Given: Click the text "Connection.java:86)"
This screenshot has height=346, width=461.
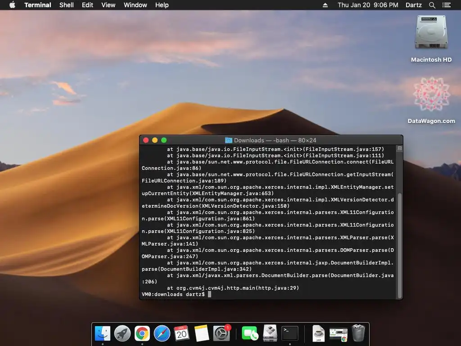Looking at the screenshot, I should [x=172, y=168].
